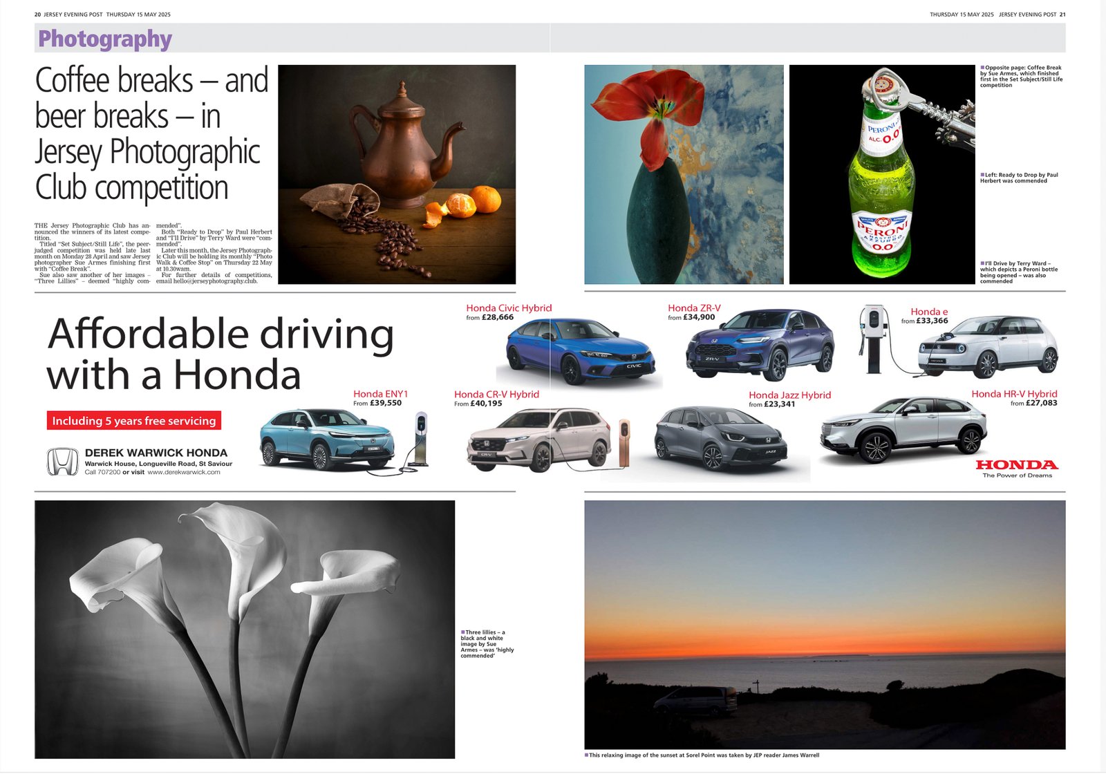Click the 'Honda Civic Hybrid' red label
This screenshot has height=774, width=1106.
click(x=509, y=308)
